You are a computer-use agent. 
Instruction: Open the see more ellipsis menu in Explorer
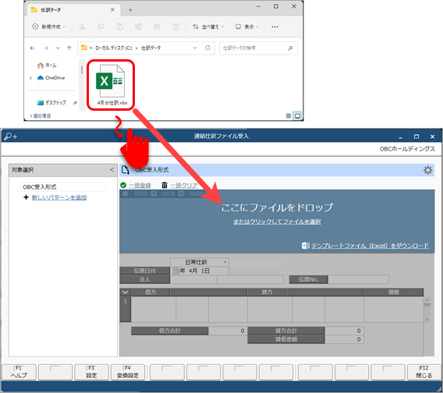pos(275,27)
